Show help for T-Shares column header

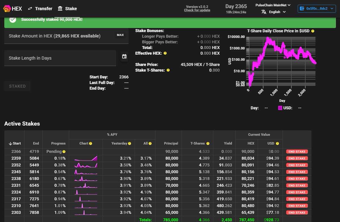click(208, 144)
